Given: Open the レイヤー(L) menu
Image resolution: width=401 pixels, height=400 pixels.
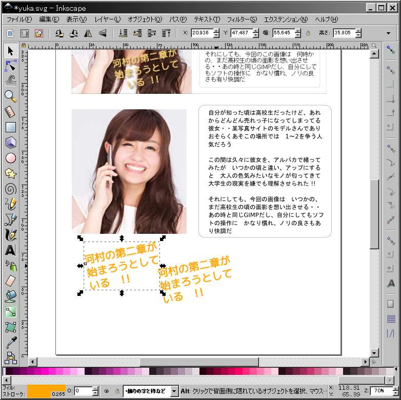Looking at the screenshot, I should click(107, 19).
